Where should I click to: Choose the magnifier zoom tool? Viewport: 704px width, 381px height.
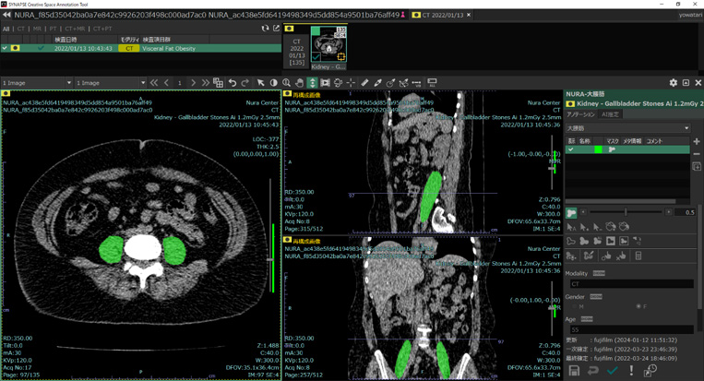pyautogui.click(x=286, y=83)
